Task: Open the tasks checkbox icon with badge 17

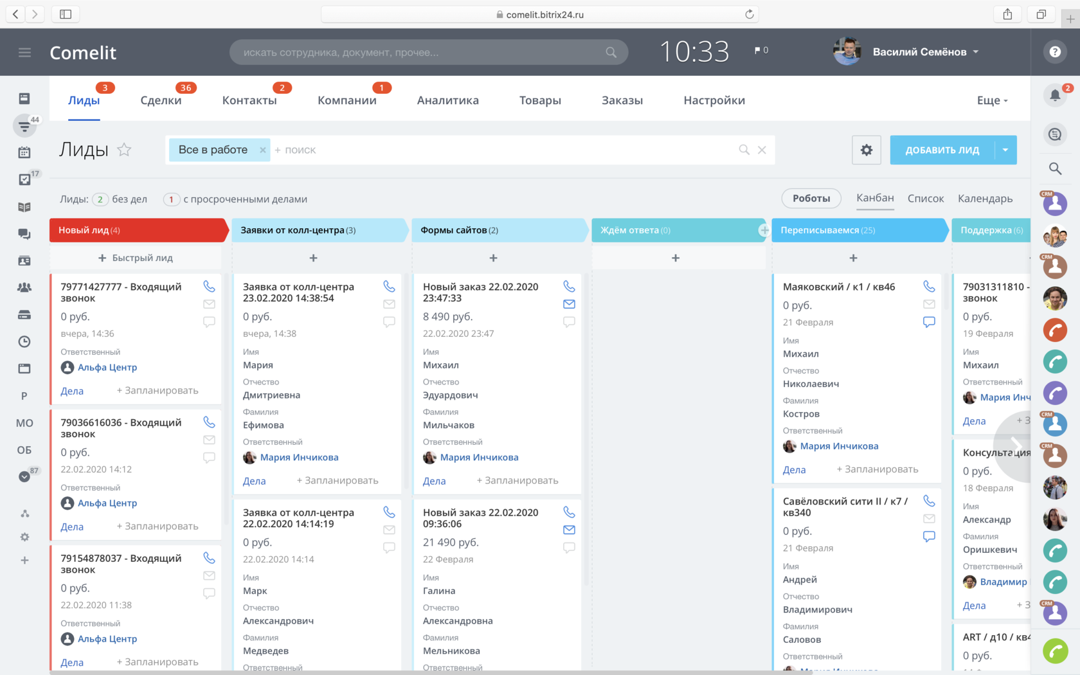Action: click(x=24, y=180)
